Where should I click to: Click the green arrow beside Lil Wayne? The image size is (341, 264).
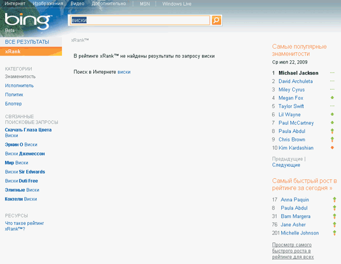click(x=332, y=114)
